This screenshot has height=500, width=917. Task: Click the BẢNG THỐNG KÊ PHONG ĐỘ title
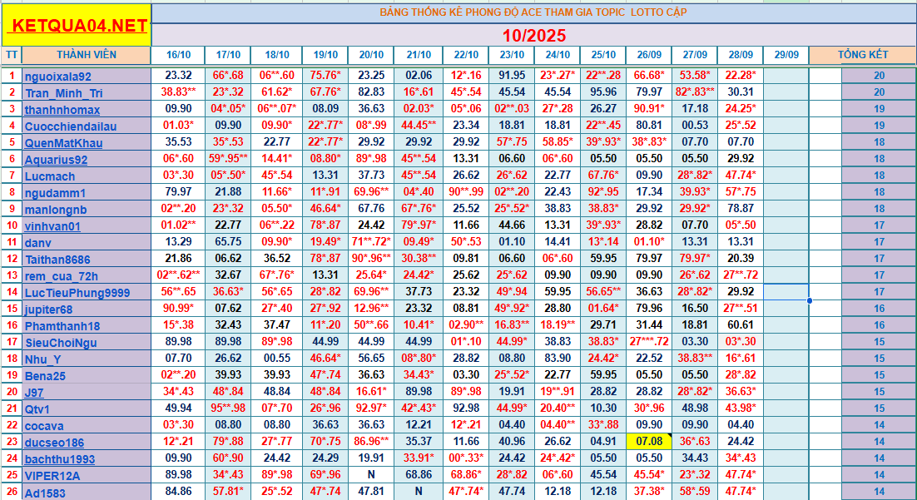click(x=533, y=12)
